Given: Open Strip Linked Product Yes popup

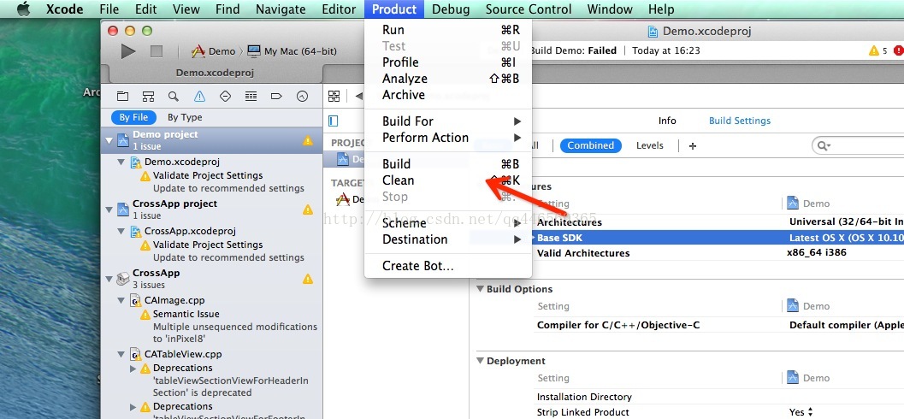Looking at the screenshot, I should 801,412.
